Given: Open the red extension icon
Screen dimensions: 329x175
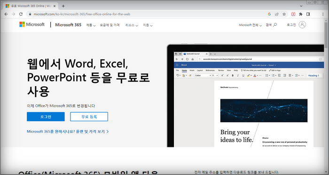Looking at the screenshot, I should click(293, 14).
